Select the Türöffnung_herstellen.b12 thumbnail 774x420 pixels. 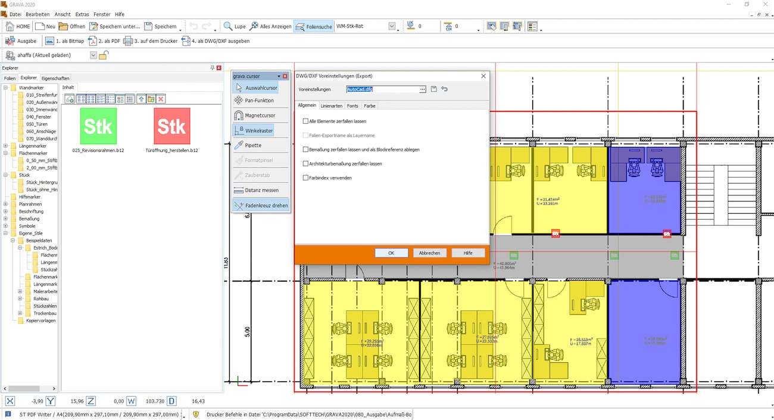pyautogui.click(x=171, y=126)
